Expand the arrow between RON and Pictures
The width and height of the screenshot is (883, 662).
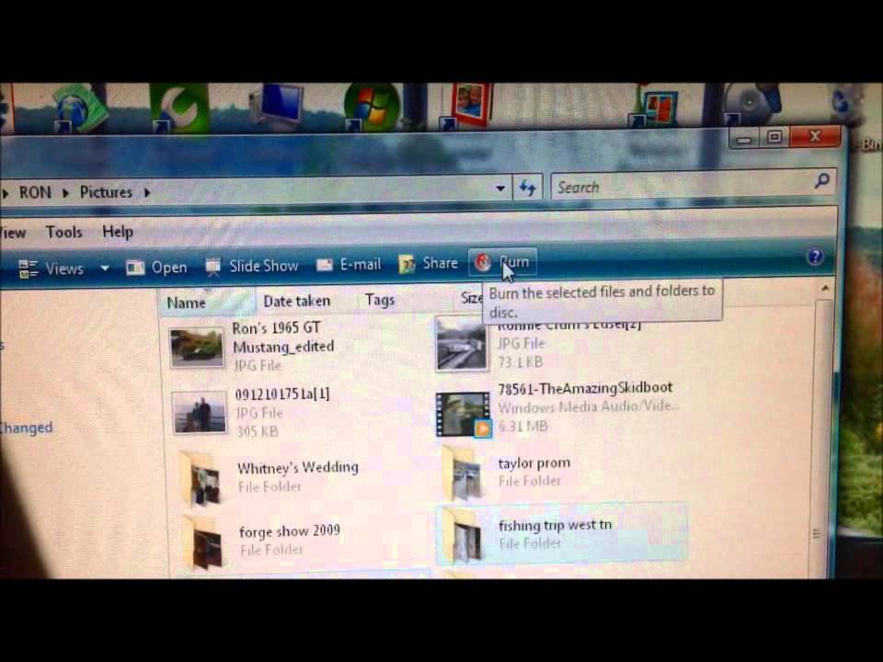click(x=65, y=193)
